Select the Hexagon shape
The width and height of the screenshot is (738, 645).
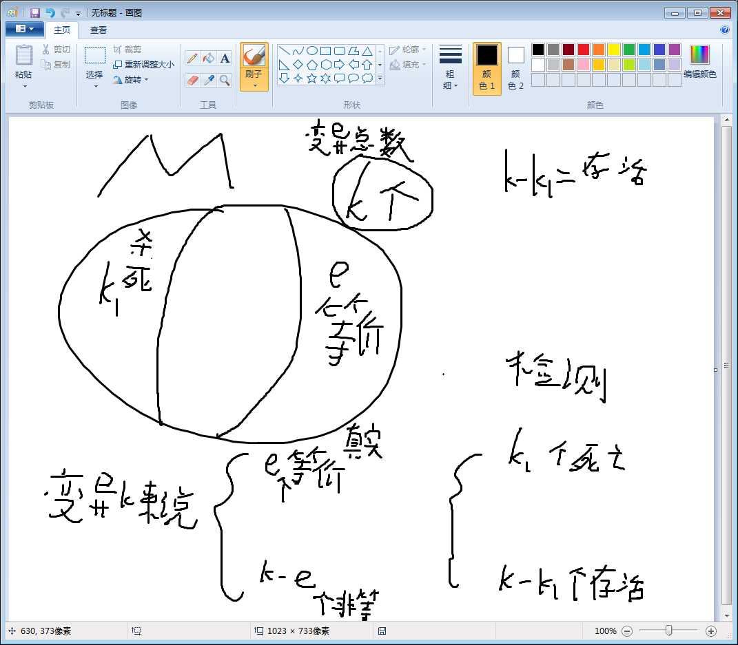click(x=326, y=65)
